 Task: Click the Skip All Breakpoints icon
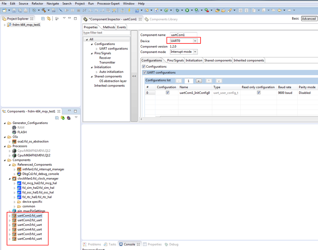[x=60, y=10]
